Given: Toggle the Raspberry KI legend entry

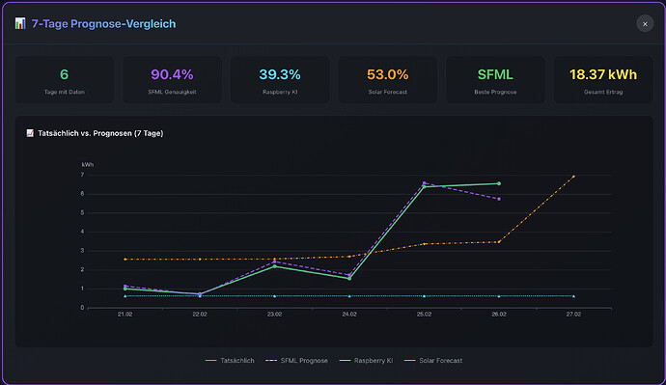Looking at the screenshot, I should coord(366,360).
